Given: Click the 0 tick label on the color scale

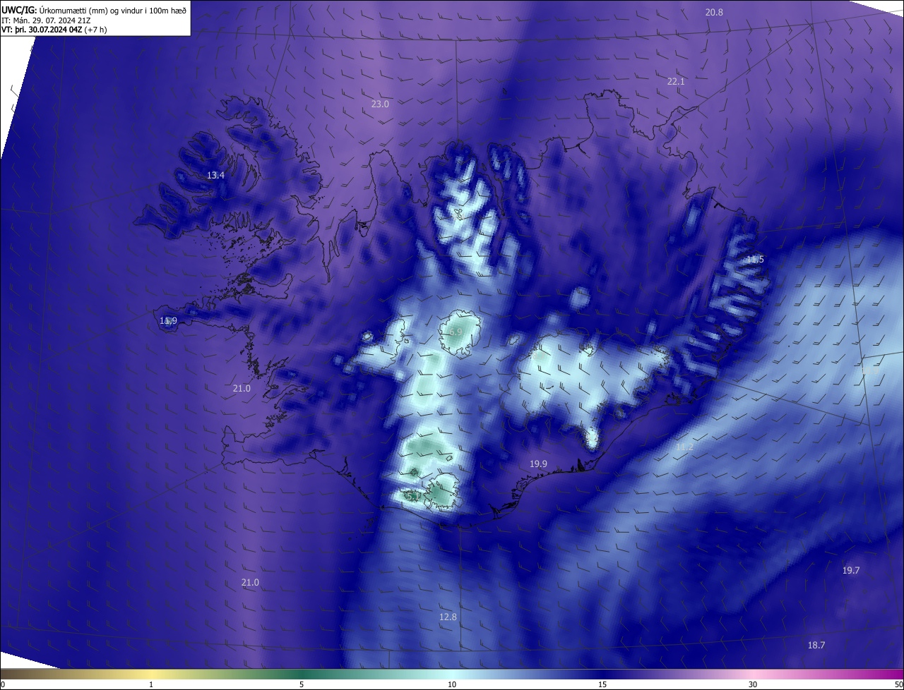Looking at the screenshot, I should coord(3,685).
